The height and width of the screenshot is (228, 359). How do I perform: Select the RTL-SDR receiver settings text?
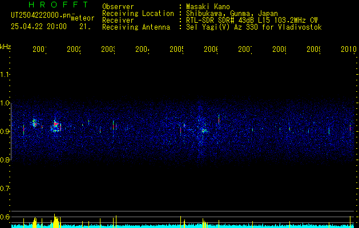click(x=252, y=21)
